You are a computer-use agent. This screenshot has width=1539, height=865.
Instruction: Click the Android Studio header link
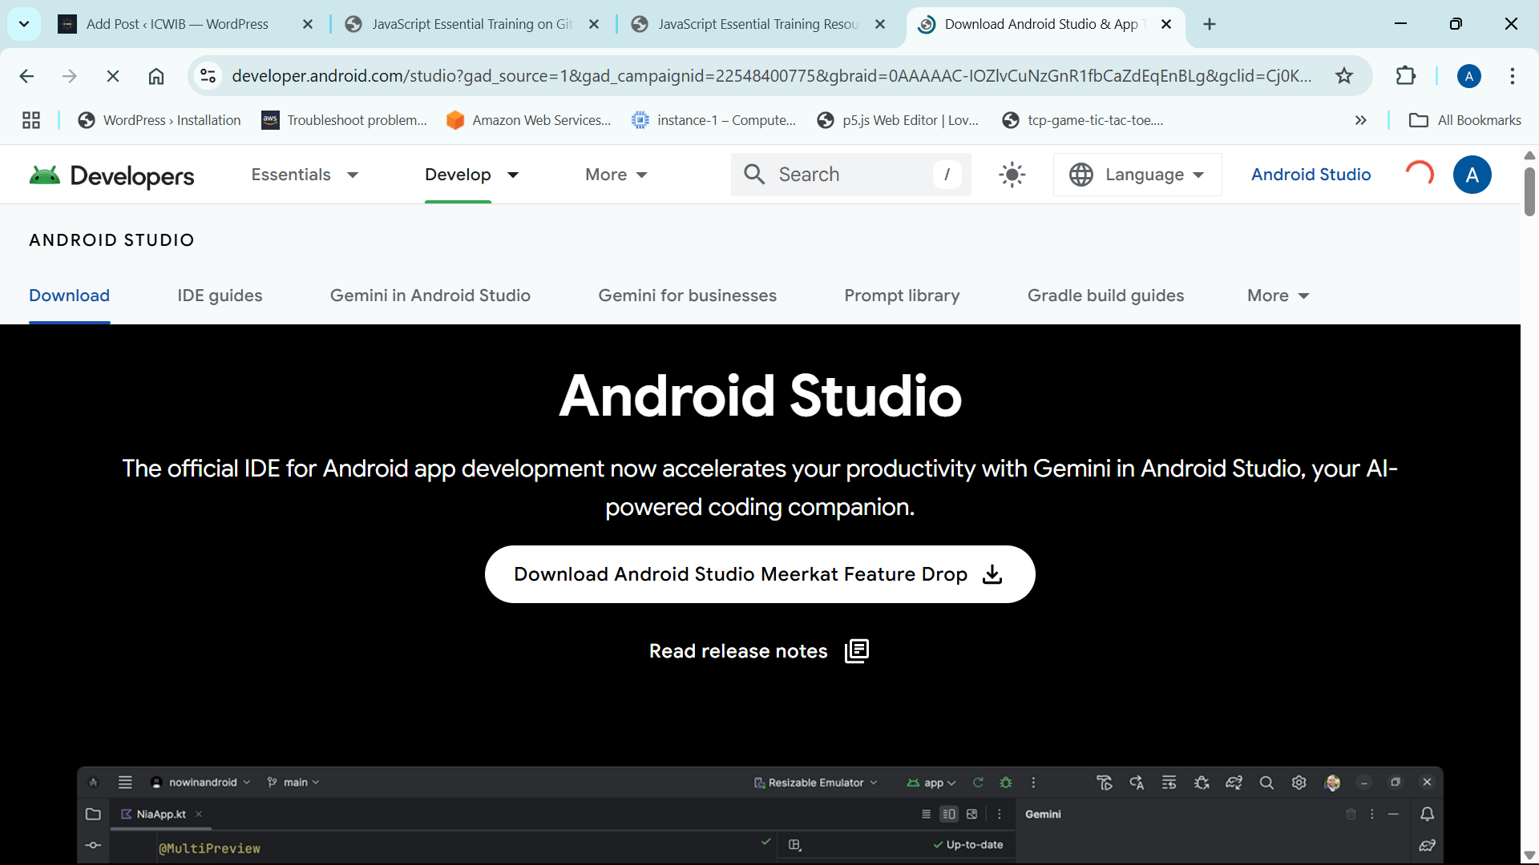pyautogui.click(x=1311, y=175)
